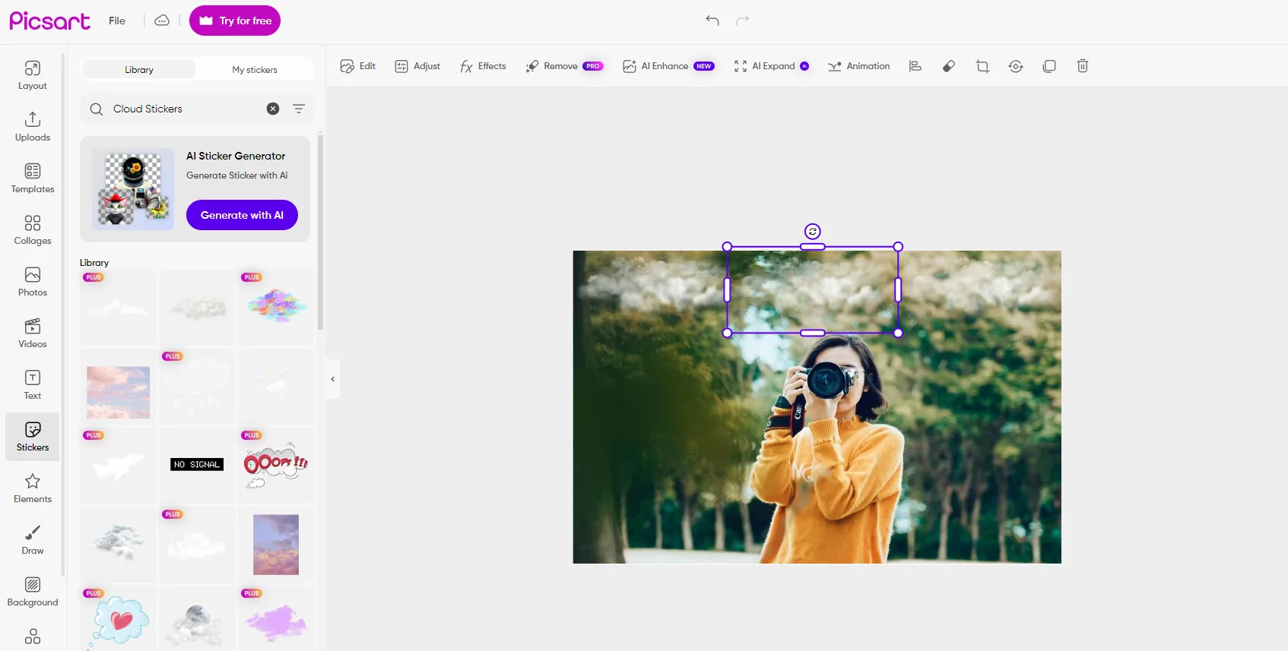Collapse the stickers side panel
Viewport: 1288px width, 651px height.
coord(333,378)
